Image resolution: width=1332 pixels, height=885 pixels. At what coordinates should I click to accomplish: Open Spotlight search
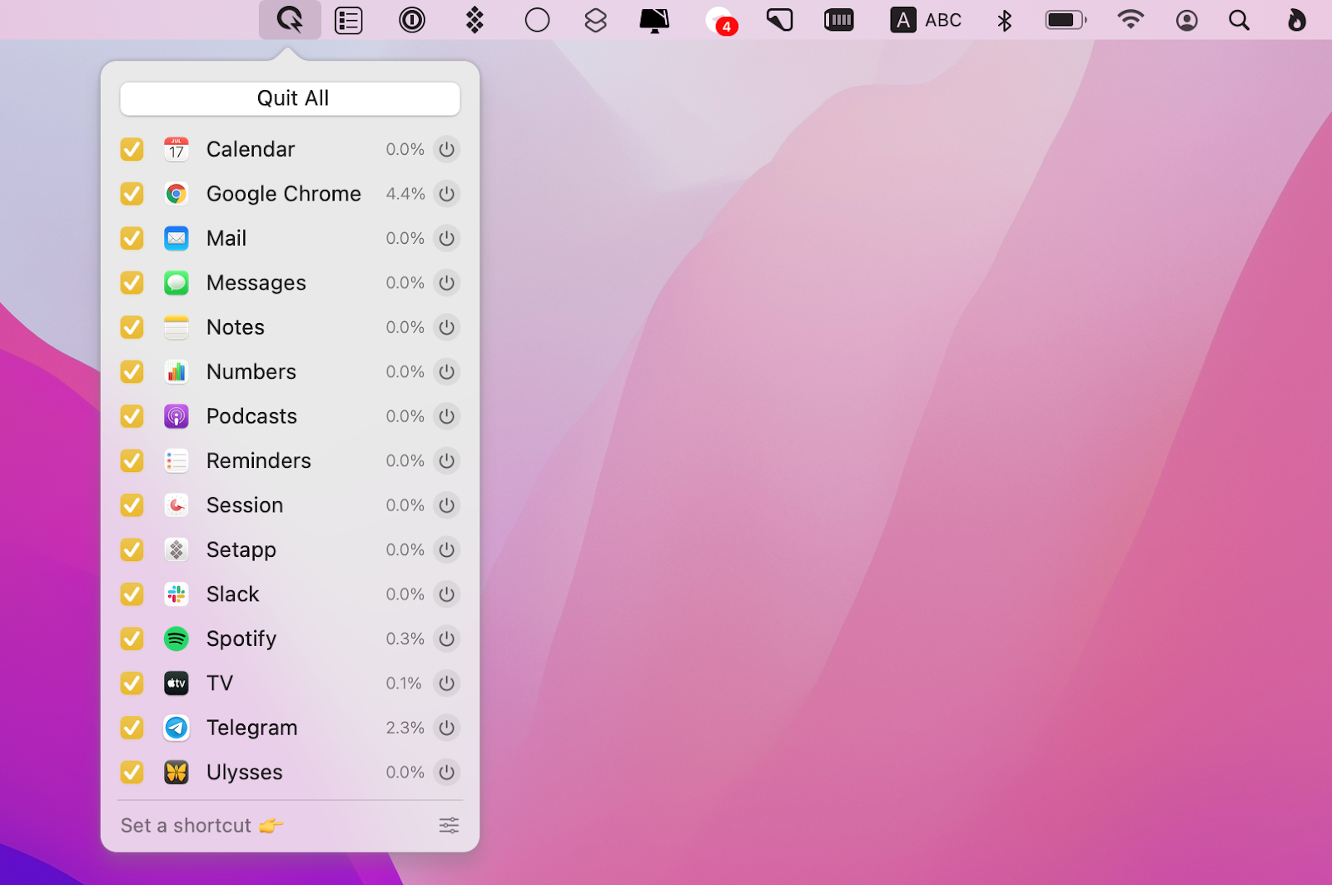click(x=1240, y=20)
